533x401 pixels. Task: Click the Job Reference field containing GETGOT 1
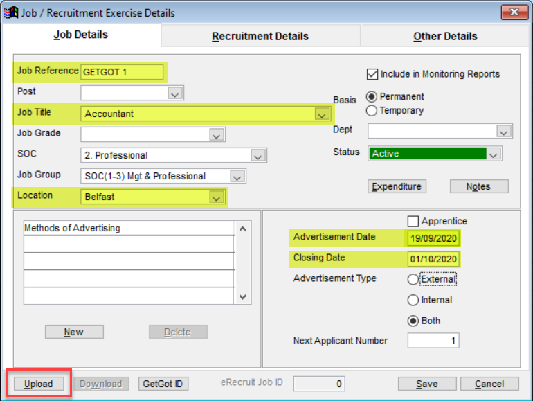122,72
